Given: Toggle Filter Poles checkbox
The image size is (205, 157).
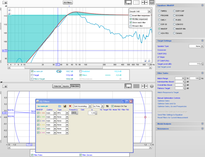Looking at the screenshot, I should pyautogui.click(x=32, y=155).
